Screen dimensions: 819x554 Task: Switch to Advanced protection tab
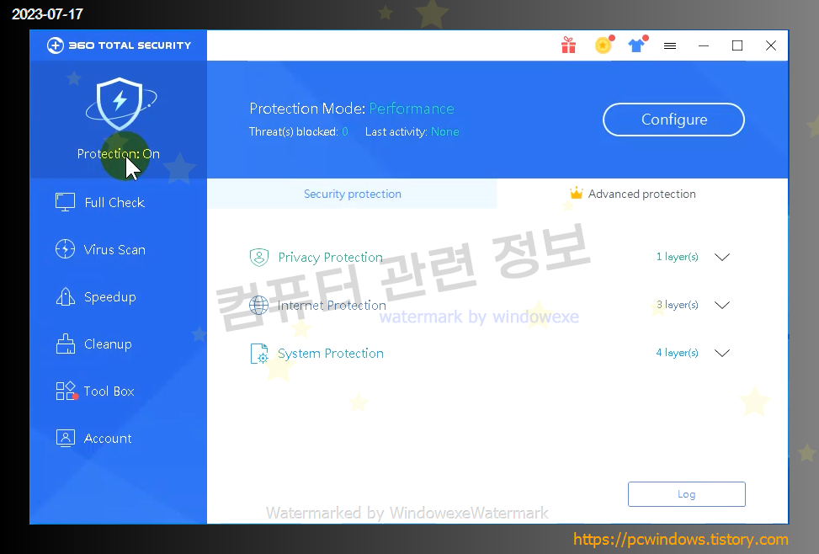click(x=641, y=194)
